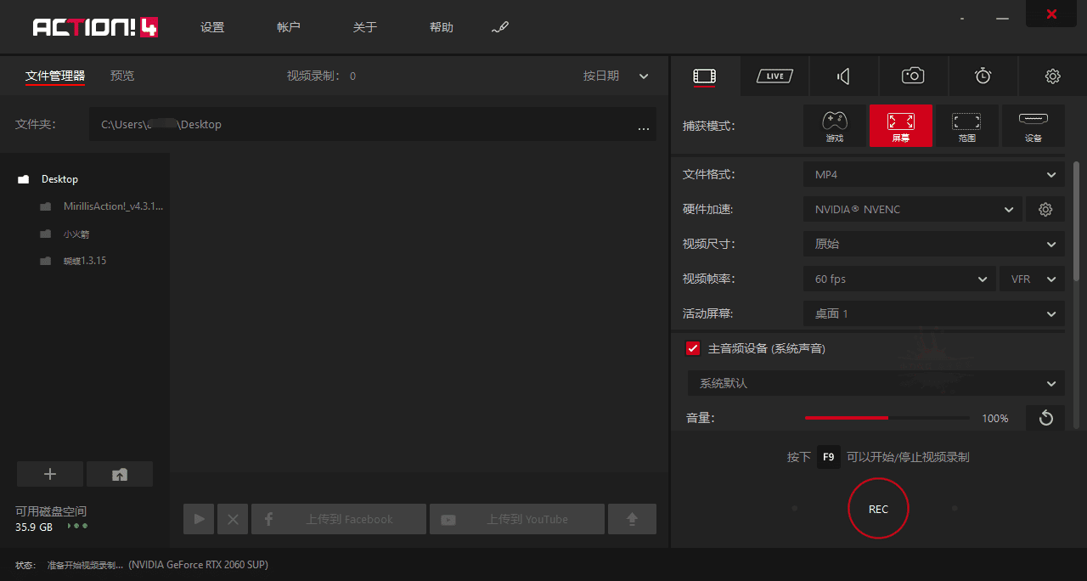Viewport: 1087px width, 581px height.
Task: Open NVIDIA NVENC hardware acceleration settings gear
Action: click(1045, 209)
